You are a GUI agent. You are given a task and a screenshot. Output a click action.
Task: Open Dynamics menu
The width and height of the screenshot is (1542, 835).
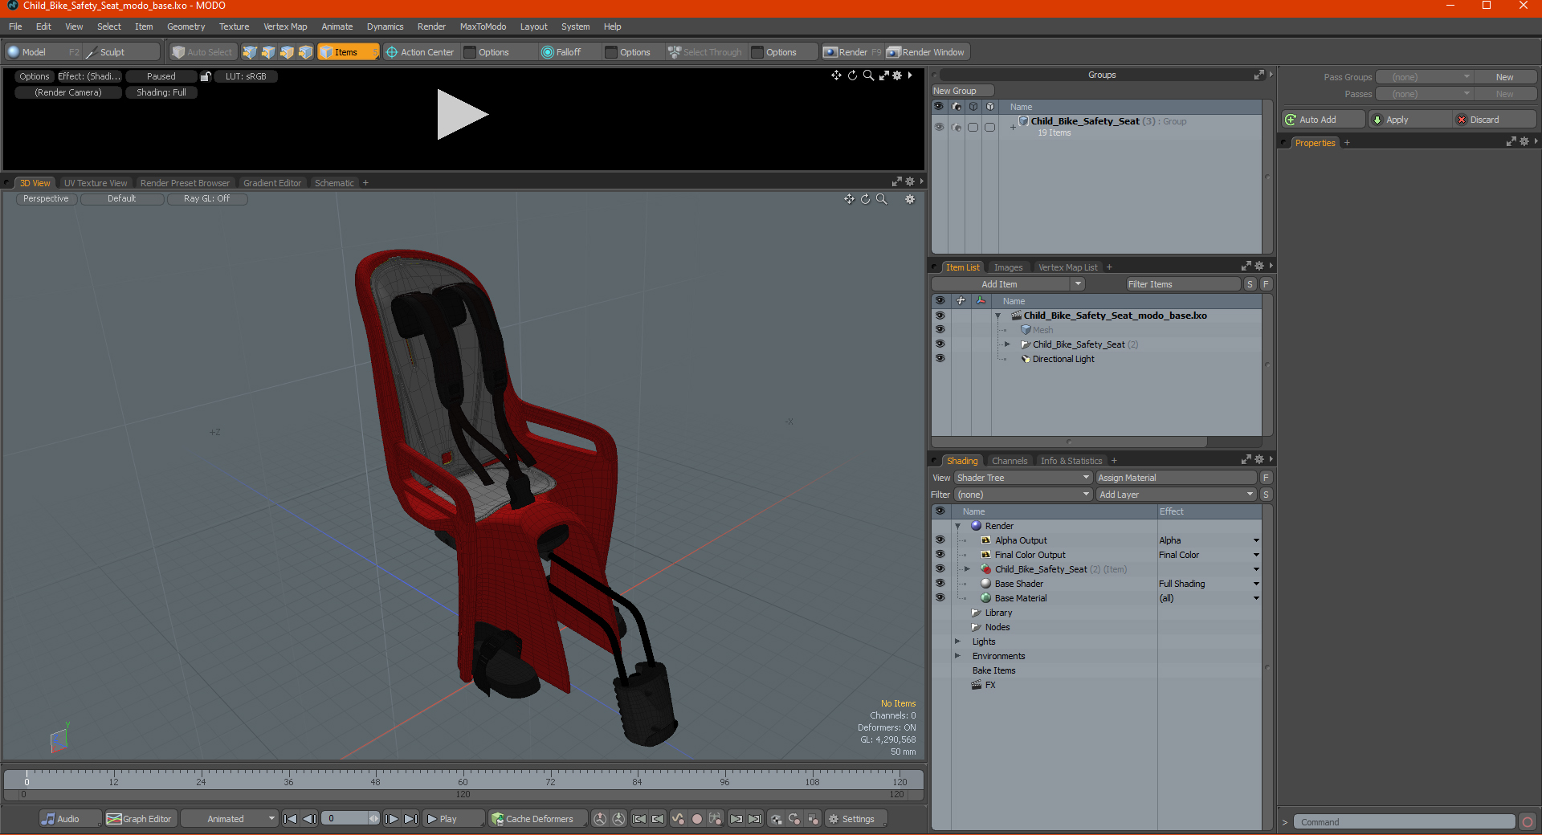[x=385, y=26]
